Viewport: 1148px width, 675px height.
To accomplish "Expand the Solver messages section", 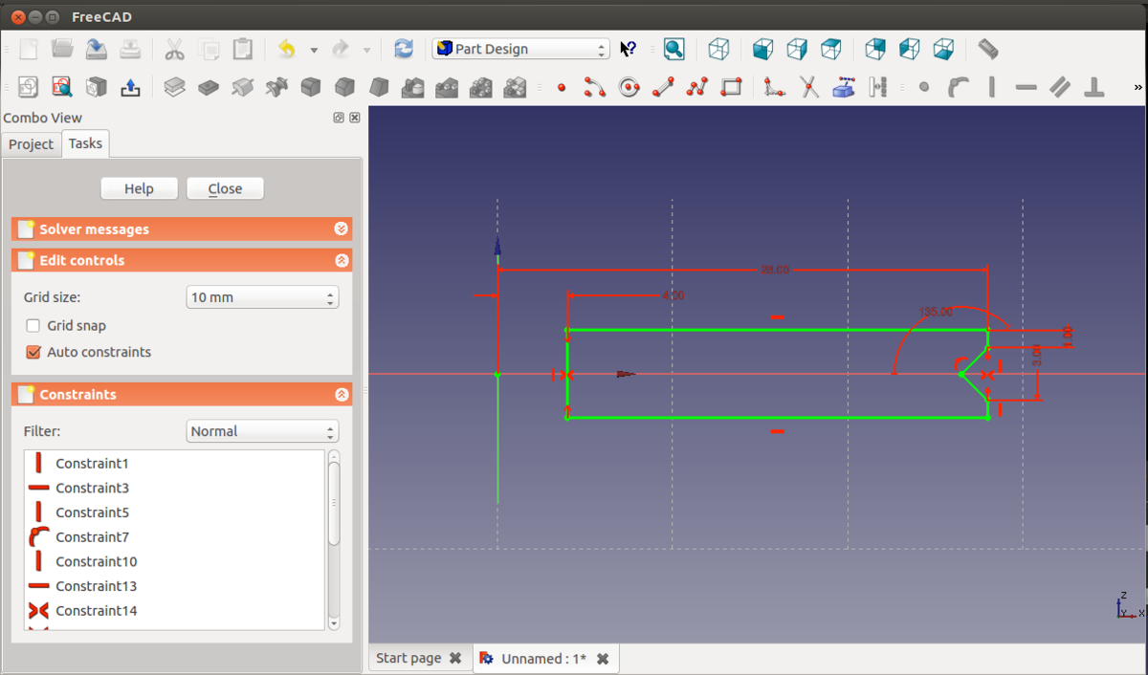I will 341,229.
